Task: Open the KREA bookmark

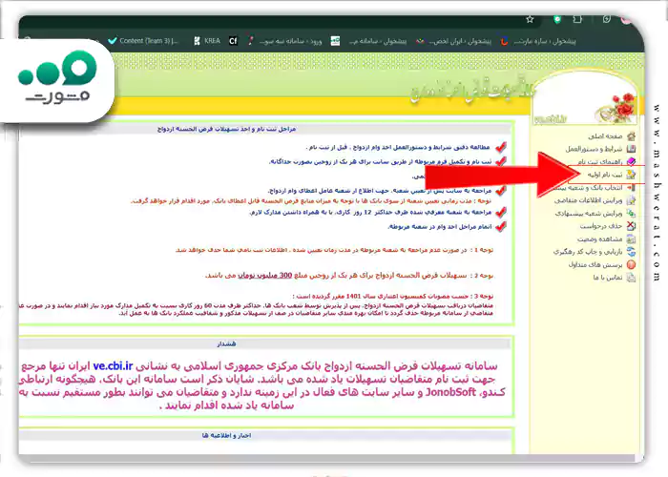Action: point(207,41)
